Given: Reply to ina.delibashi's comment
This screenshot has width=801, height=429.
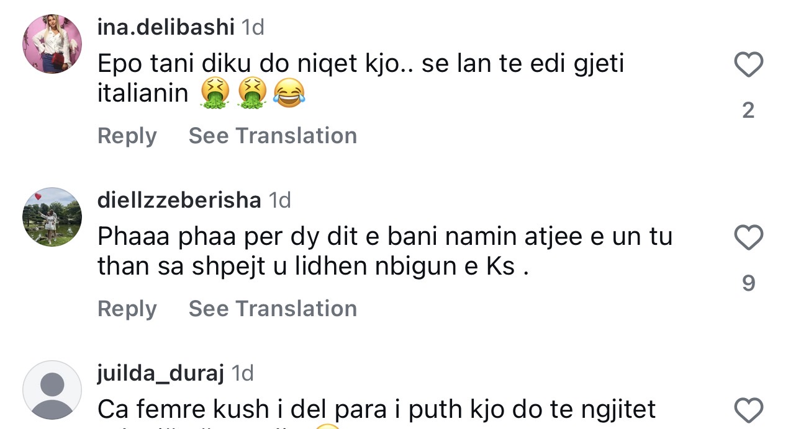Looking at the screenshot, I should pos(127,136).
